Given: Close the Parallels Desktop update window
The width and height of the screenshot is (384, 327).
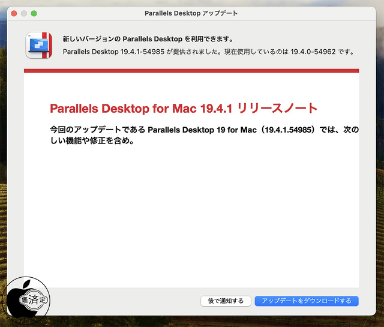Looking at the screenshot, I should coord(14,13).
